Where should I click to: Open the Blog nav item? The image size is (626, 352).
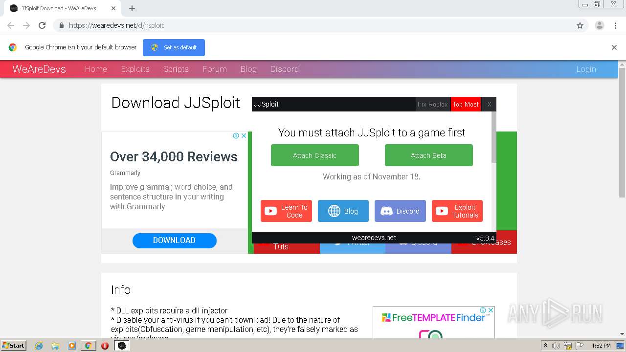coord(248,69)
